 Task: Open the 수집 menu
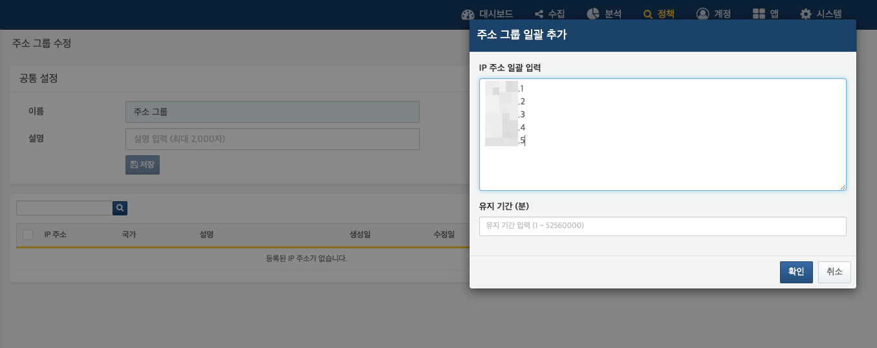point(550,14)
